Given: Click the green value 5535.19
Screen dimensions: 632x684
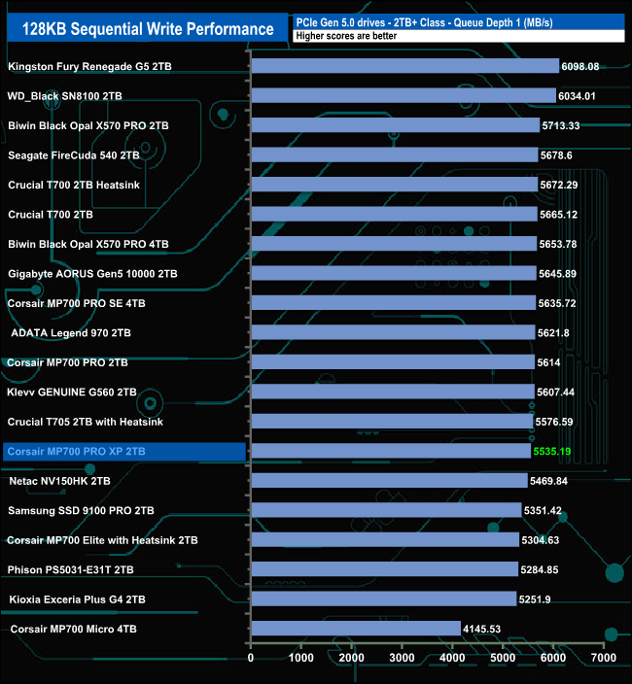Looking at the screenshot, I should click(x=552, y=452).
